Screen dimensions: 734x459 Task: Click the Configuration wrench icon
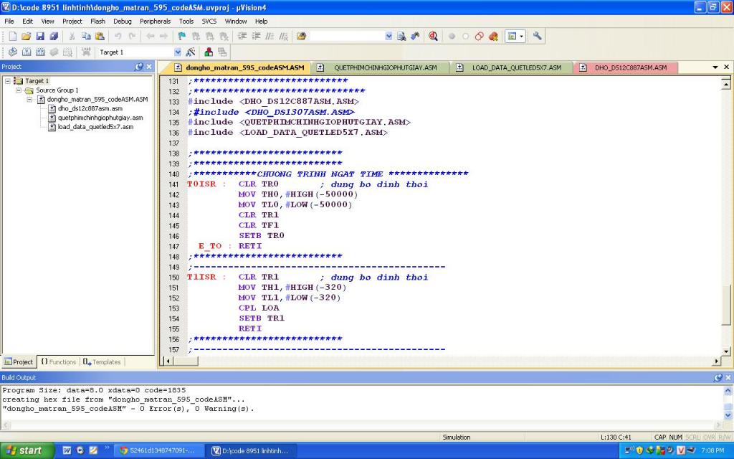(x=537, y=36)
